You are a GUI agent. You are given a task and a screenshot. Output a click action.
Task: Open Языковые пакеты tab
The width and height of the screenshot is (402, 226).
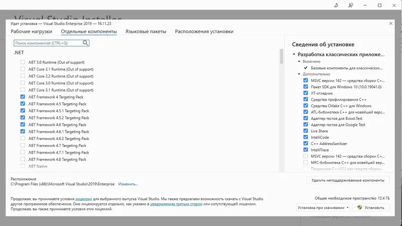click(x=146, y=31)
